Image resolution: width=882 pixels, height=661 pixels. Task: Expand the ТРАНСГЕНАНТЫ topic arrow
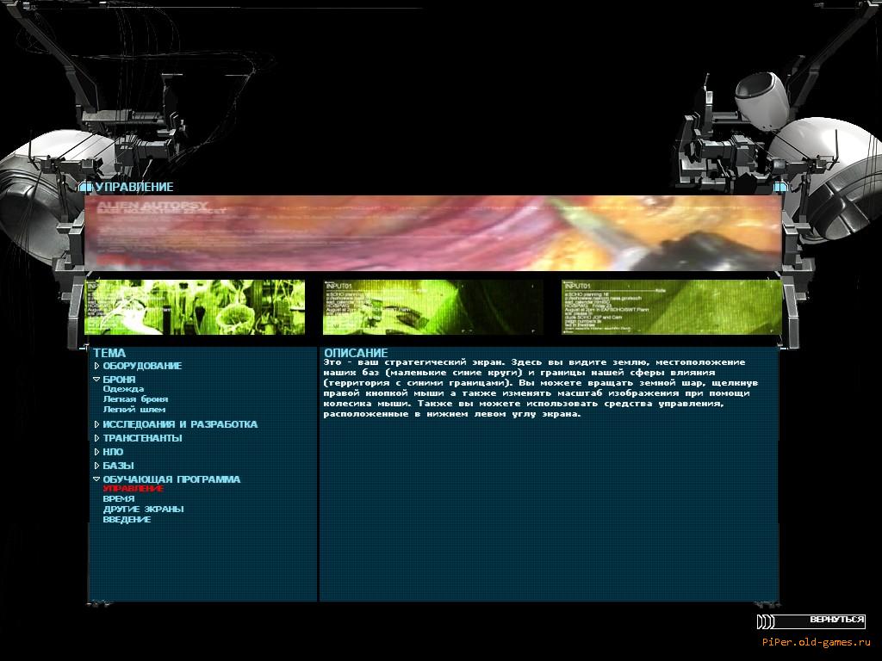tap(97, 438)
